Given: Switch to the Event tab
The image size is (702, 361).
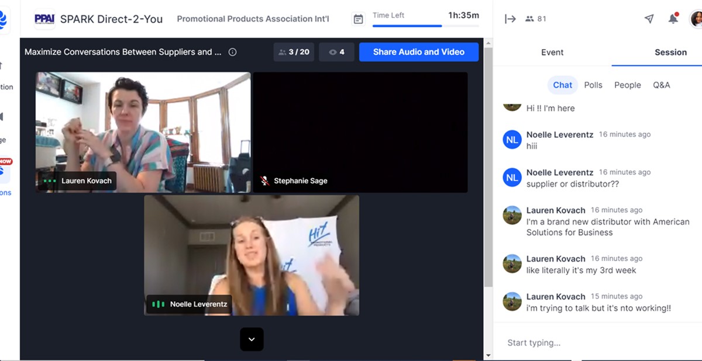Looking at the screenshot, I should pyautogui.click(x=552, y=53).
